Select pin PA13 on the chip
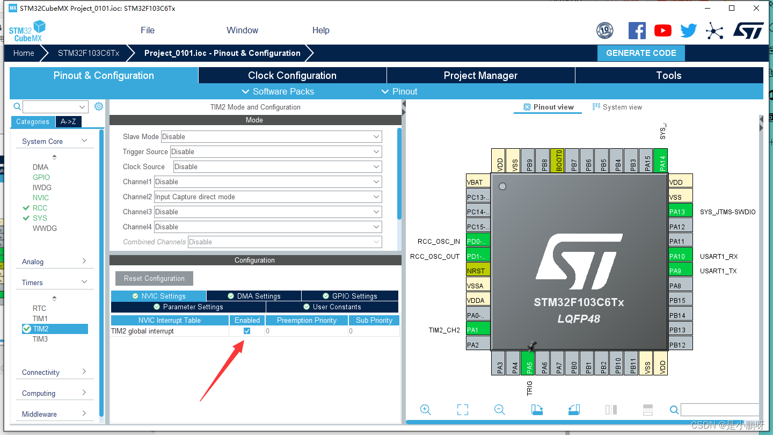Image resolution: width=773 pixels, height=435 pixels. click(x=681, y=211)
